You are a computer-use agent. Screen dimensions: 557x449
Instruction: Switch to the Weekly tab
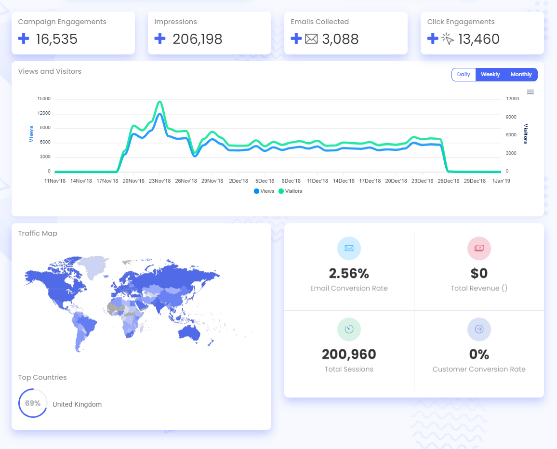(x=490, y=74)
